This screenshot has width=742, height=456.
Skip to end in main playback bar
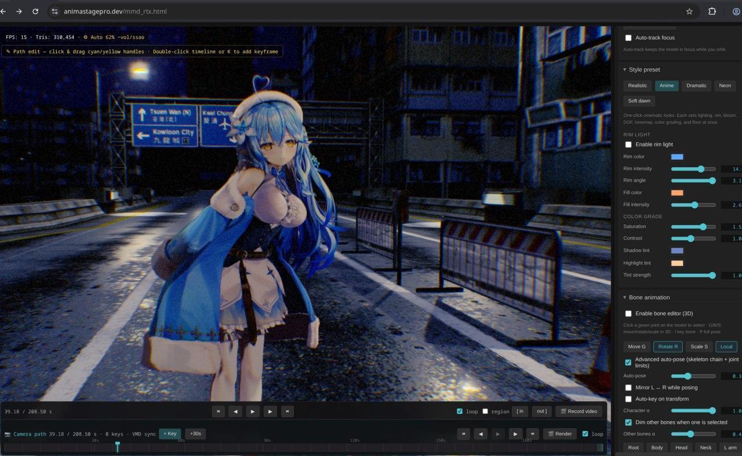pos(288,411)
